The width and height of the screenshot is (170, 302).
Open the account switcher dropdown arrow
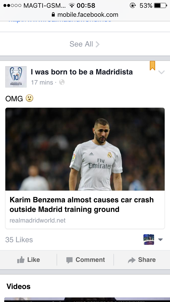tap(160, 240)
